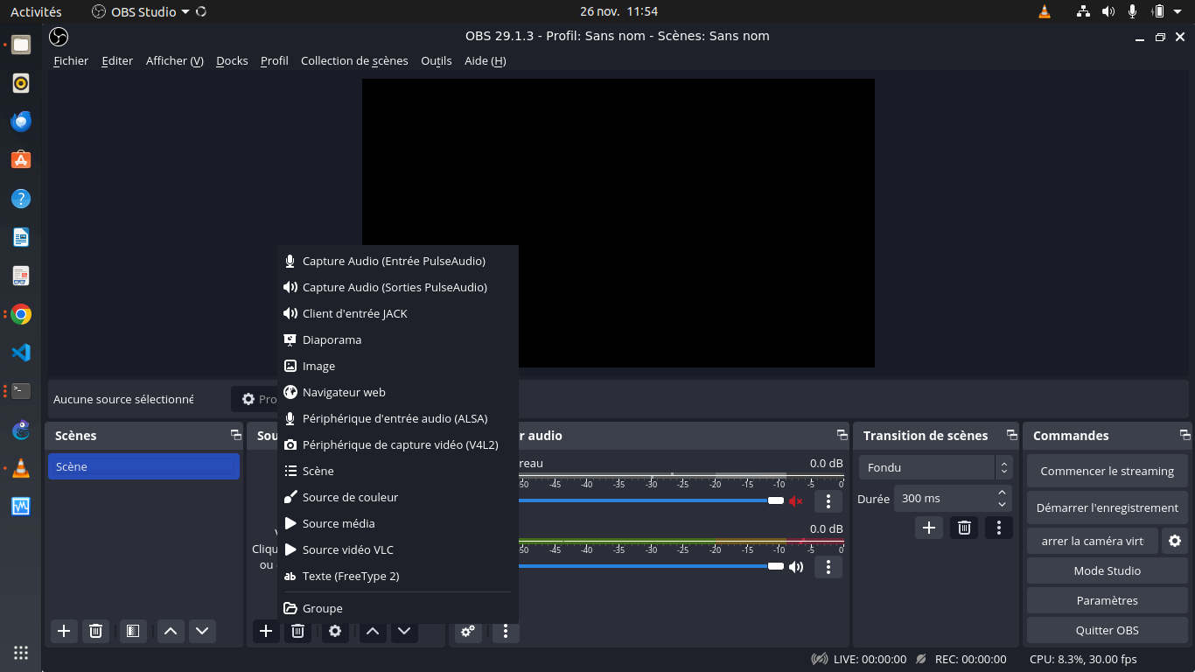The width and height of the screenshot is (1195, 672).
Task: Click the Durée 300 ms field
Action: click(x=943, y=498)
